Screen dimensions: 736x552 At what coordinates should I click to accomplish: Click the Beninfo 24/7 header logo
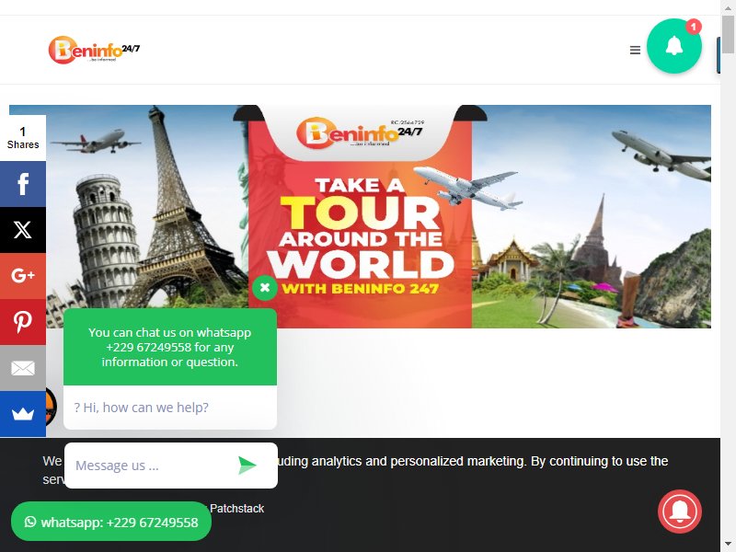94,50
